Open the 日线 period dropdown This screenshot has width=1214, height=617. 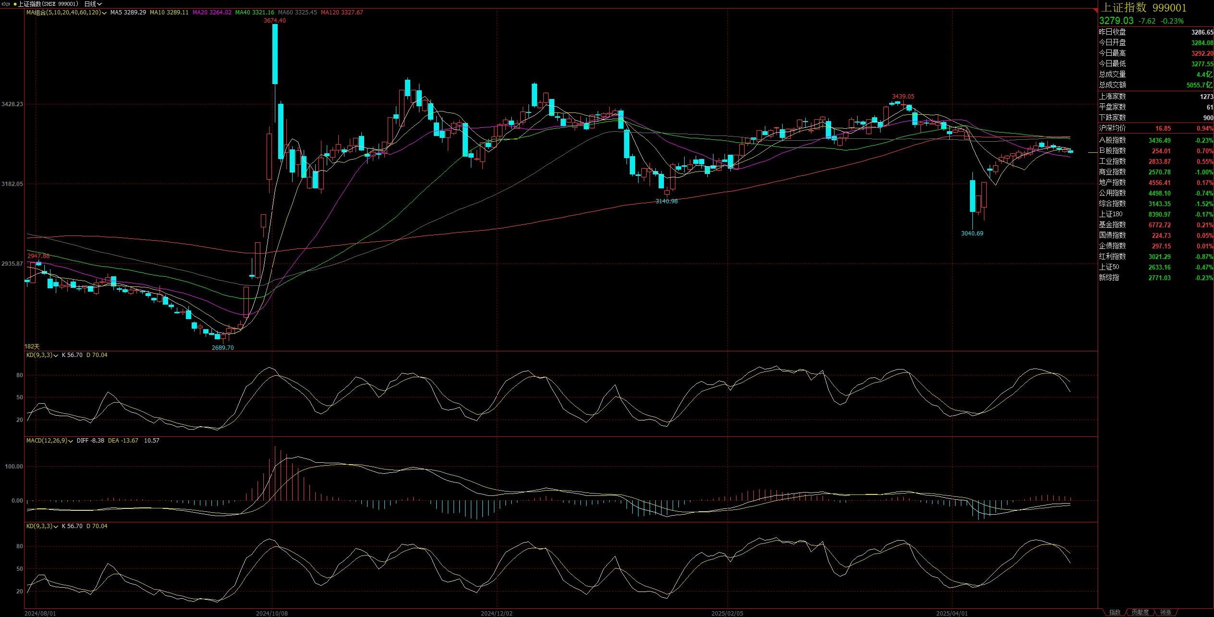pos(93,4)
